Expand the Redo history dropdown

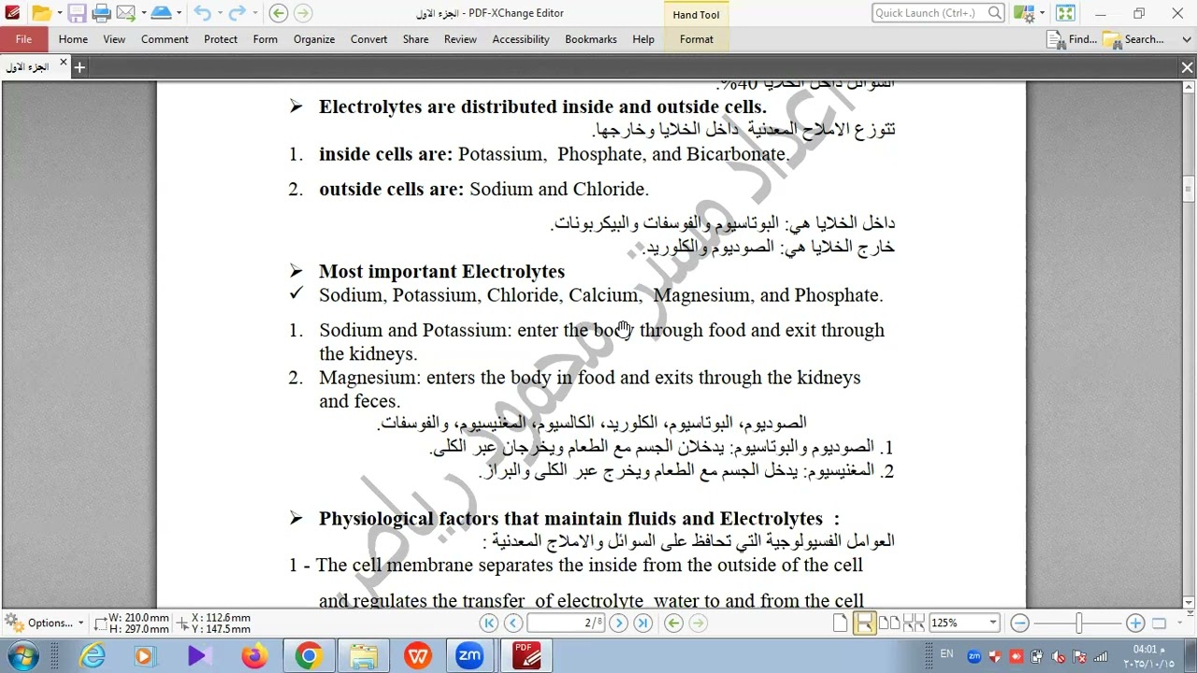(255, 13)
